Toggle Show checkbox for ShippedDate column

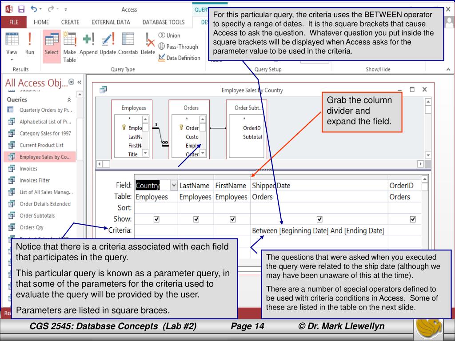(x=319, y=219)
